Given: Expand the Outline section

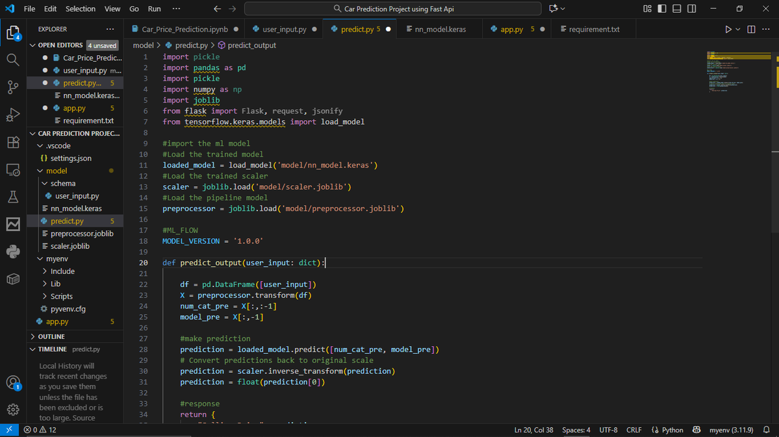Looking at the screenshot, I should tap(32, 337).
